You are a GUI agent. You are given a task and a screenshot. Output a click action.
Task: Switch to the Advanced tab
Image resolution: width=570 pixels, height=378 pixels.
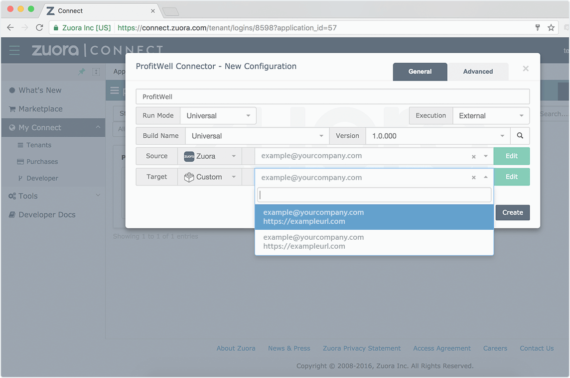point(478,72)
